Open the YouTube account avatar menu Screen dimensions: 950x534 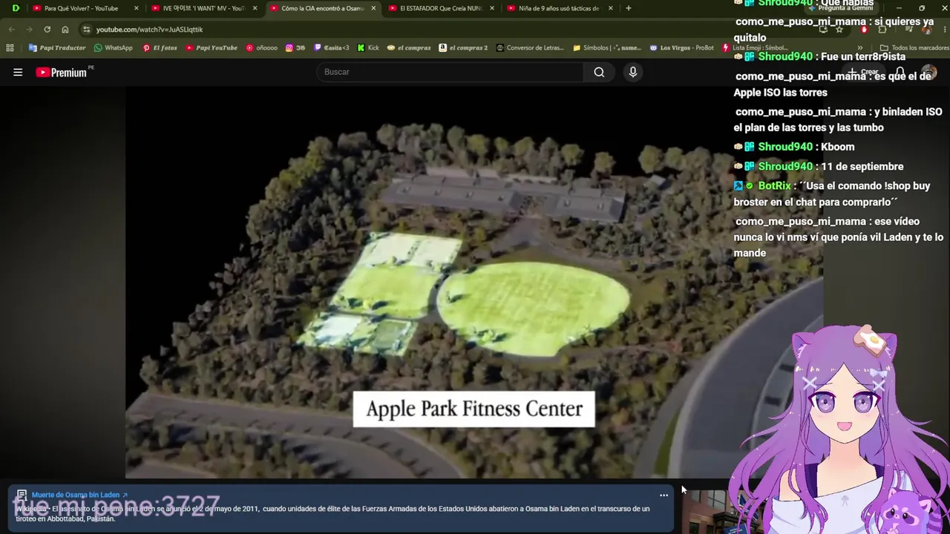928,72
